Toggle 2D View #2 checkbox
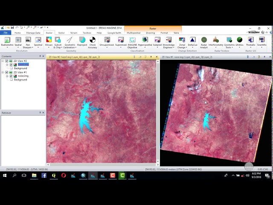273x205 pixels. point(7,61)
